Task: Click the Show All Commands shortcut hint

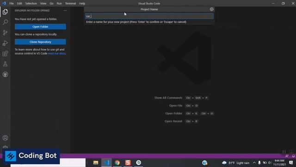Action: coord(168,98)
